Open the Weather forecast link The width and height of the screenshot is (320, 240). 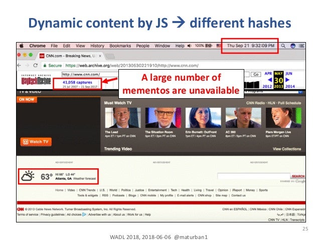pos(84,179)
